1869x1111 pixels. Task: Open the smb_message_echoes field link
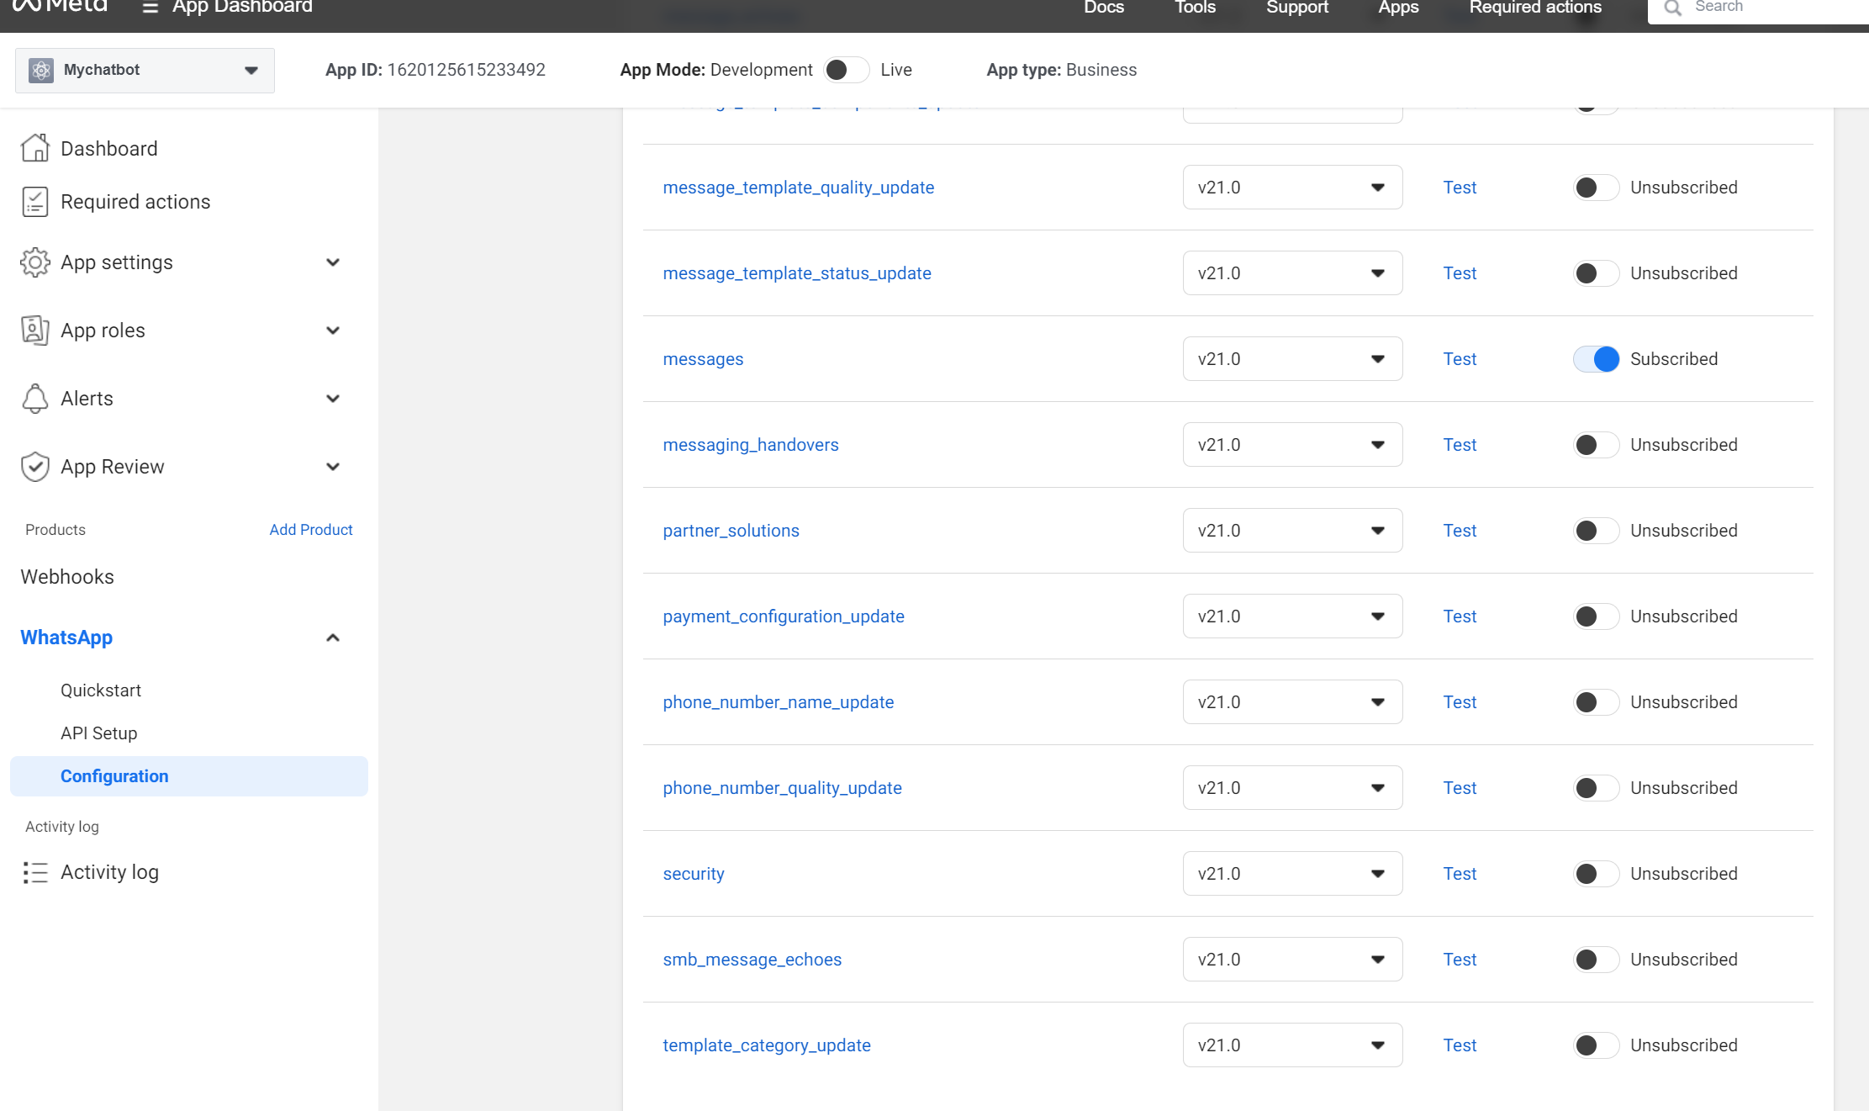(x=752, y=960)
